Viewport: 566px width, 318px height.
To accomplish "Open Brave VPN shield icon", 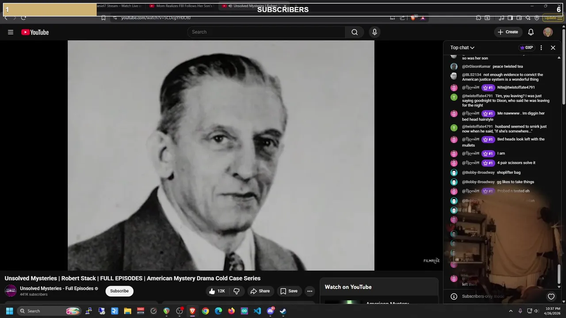I will 537,18.
